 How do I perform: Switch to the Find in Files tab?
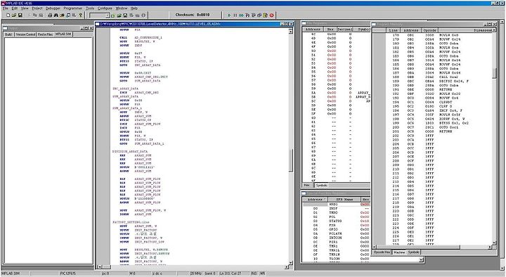45,34
